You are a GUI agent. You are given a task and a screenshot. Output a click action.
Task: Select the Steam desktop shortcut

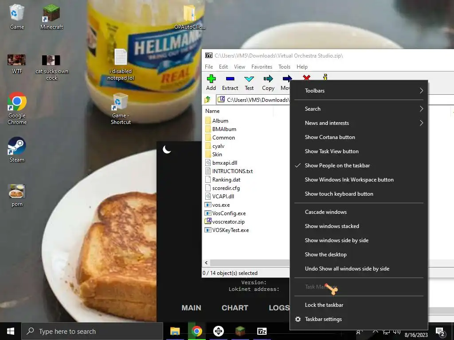17,150
